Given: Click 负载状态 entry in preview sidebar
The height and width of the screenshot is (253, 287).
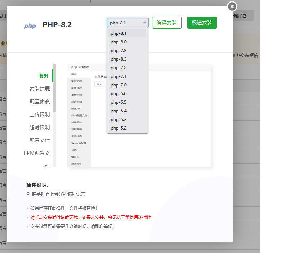Looking at the screenshot, I should tap(77, 136).
